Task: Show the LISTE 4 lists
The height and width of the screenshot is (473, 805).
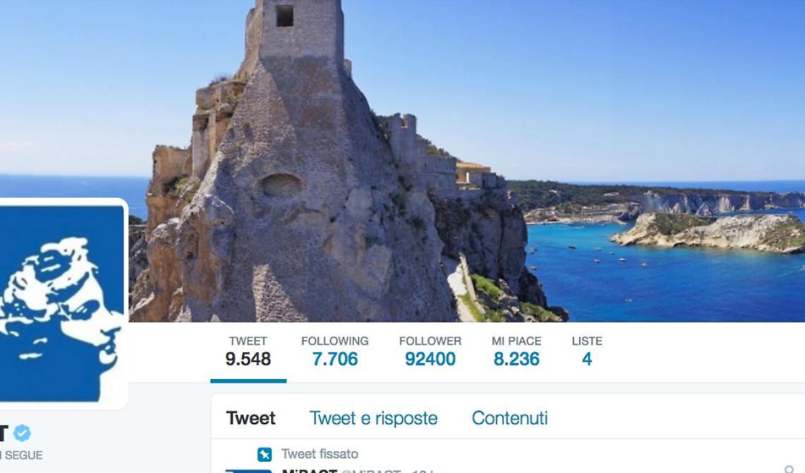Action: 587,352
